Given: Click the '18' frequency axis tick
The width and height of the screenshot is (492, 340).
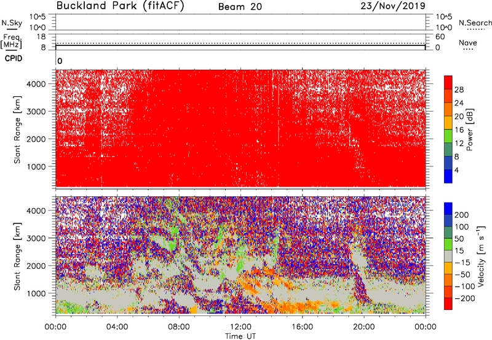Looking at the screenshot, I should click(41, 37).
